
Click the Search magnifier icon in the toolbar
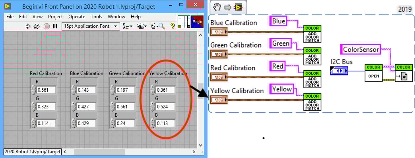pyautogui.click(x=162, y=26)
